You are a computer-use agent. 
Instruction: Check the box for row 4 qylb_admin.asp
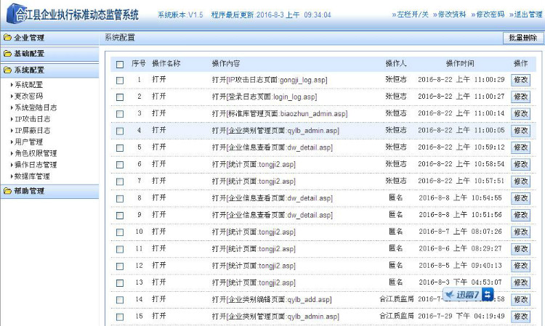pos(120,131)
